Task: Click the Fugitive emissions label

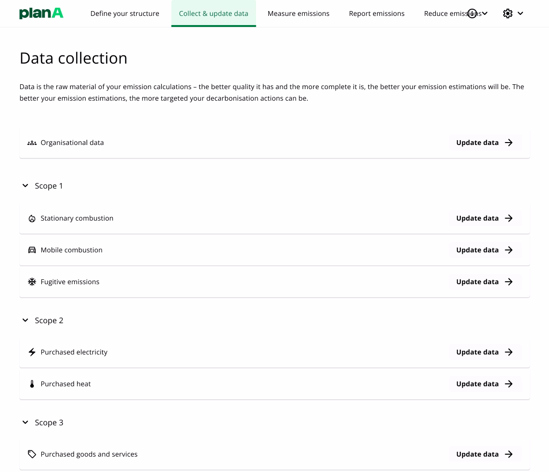Action: (x=70, y=282)
